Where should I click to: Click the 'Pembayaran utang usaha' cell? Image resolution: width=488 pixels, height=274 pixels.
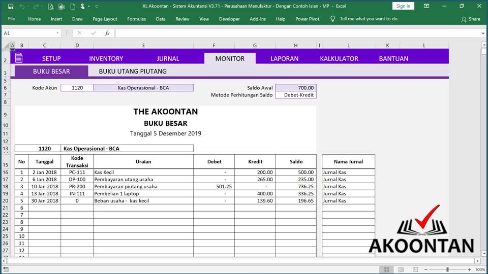coord(143,179)
